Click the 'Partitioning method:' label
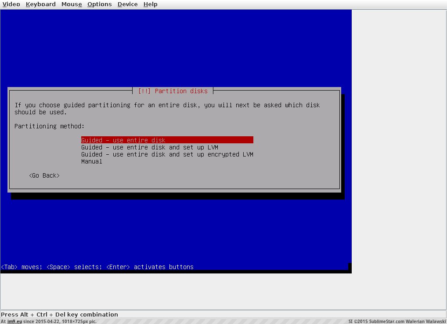This screenshot has width=447, height=324. pyautogui.click(x=49, y=126)
